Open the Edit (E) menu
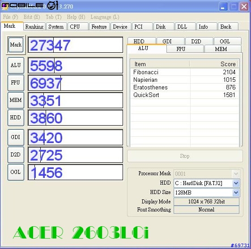Image resolution: width=251 pixels, height=249 pixels. [x=32, y=17]
